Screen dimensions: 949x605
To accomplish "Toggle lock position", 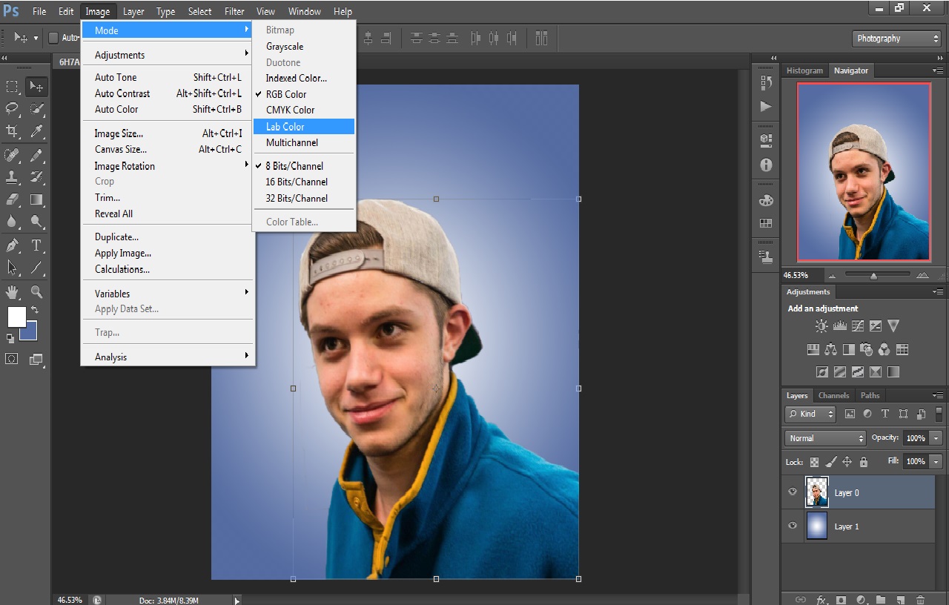I will coord(847,461).
